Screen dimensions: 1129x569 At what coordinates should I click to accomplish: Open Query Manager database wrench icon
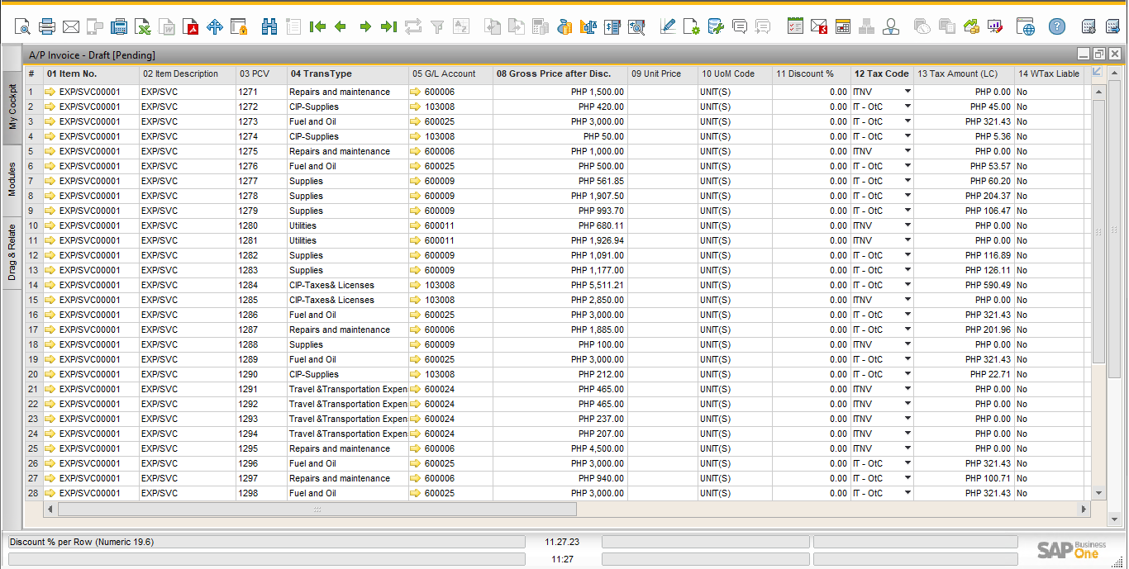(x=716, y=27)
